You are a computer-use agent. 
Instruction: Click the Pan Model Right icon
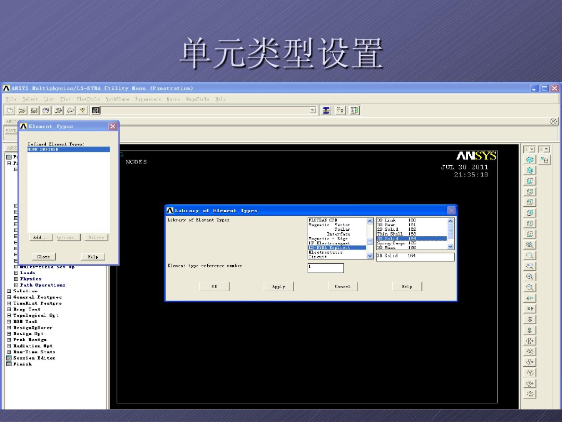pyautogui.click(x=530, y=308)
